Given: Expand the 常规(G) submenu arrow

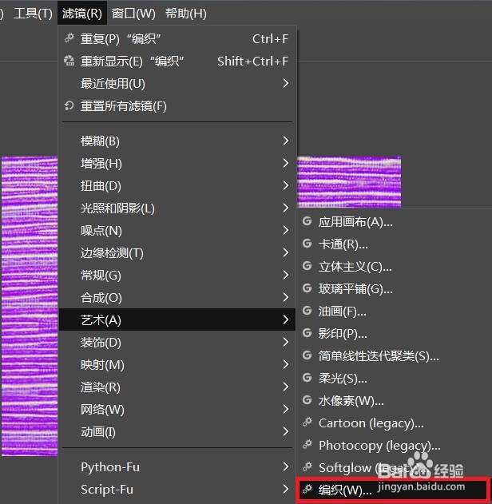Looking at the screenshot, I should pyautogui.click(x=286, y=275).
